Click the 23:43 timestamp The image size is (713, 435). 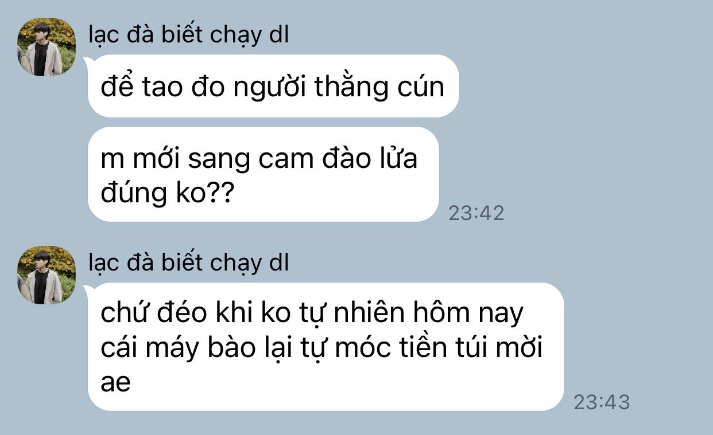[x=602, y=402]
